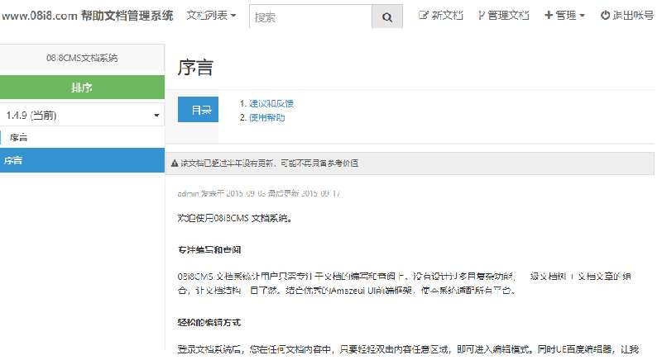Image resolution: width=662 pixels, height=360 pixels.
Task: Click the 欢迎使用08i8CMS 文档系统 sentence
Action: coord(235,218)
